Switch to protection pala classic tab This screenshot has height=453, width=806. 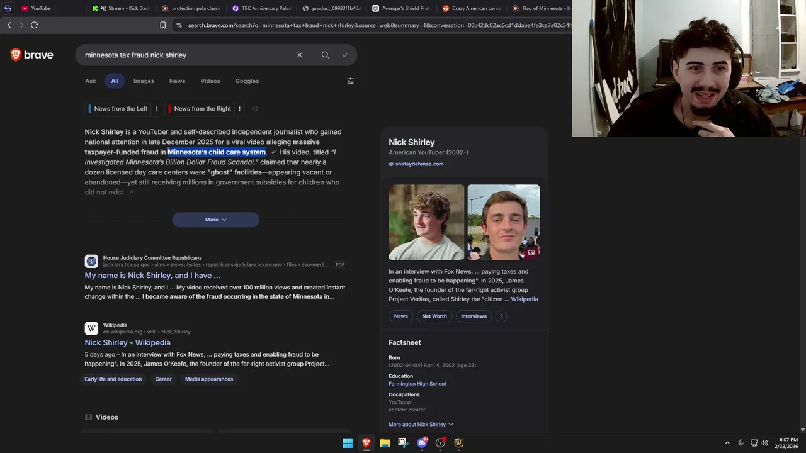pos(191,8)
